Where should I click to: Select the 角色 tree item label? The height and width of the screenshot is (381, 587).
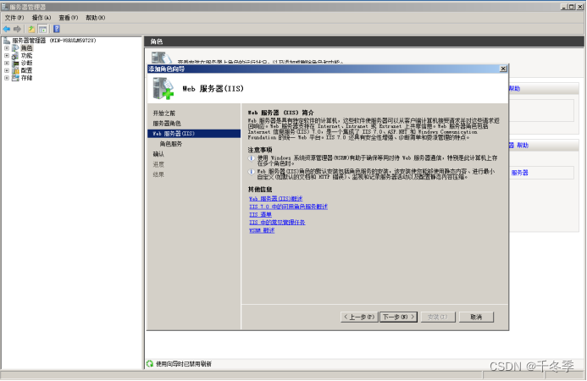26,48
